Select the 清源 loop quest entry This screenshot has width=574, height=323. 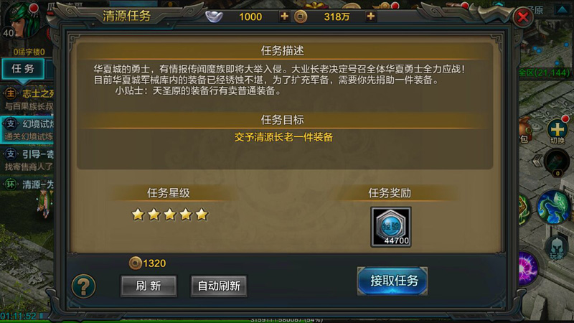[27, 184]
